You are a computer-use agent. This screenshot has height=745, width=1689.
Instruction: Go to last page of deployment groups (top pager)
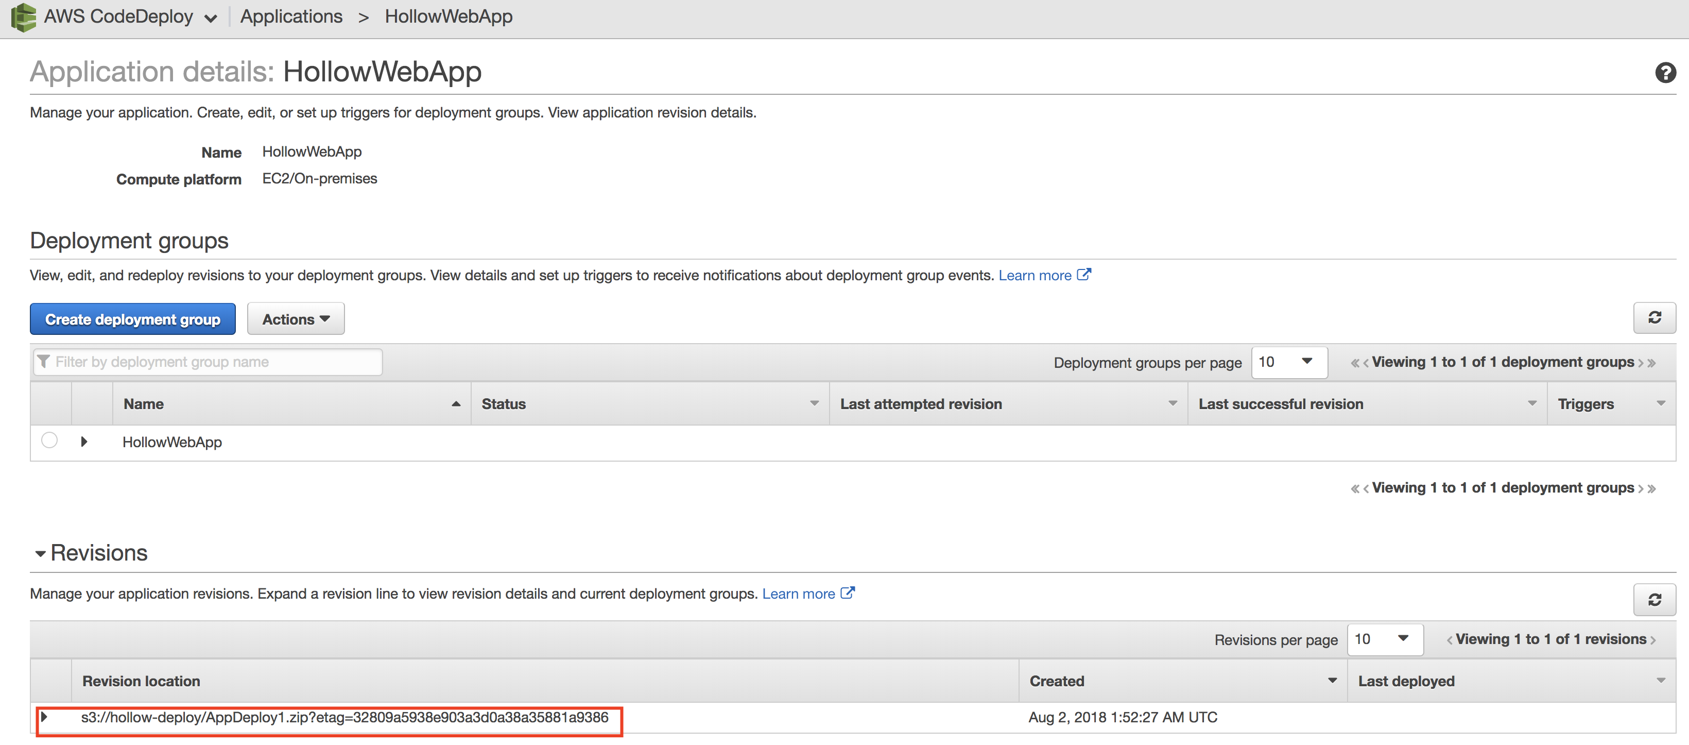pos(1652,363)
